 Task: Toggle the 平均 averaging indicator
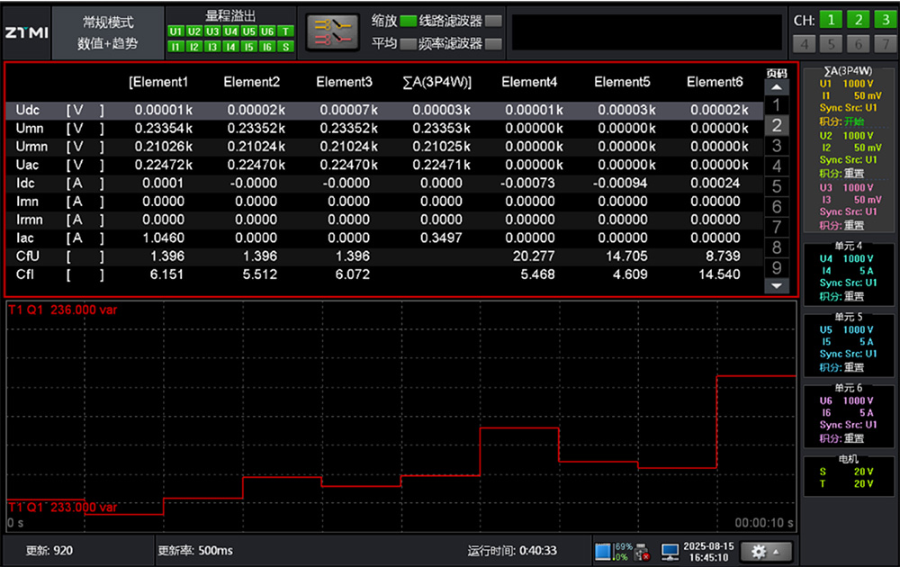409,42
